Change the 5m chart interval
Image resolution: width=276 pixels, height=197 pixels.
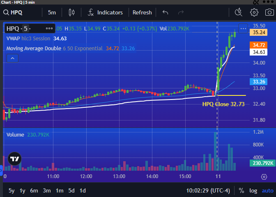52,12
